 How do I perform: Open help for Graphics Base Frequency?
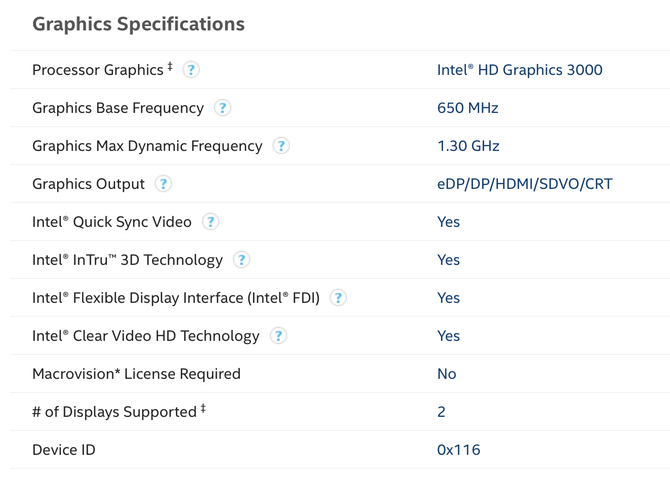click(222, 107)
